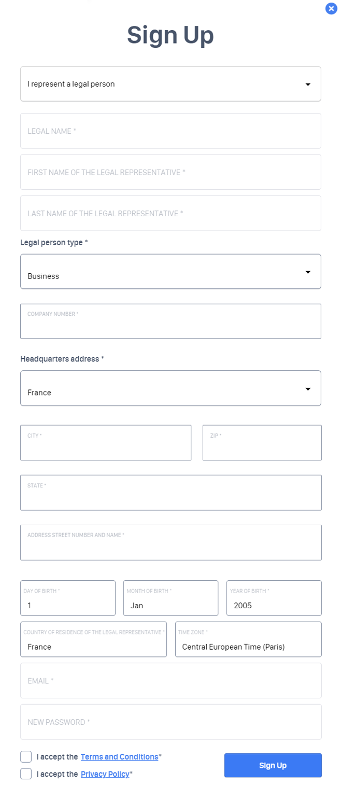
Task: Open the Month of Birth selector
Action: point(170,599)
